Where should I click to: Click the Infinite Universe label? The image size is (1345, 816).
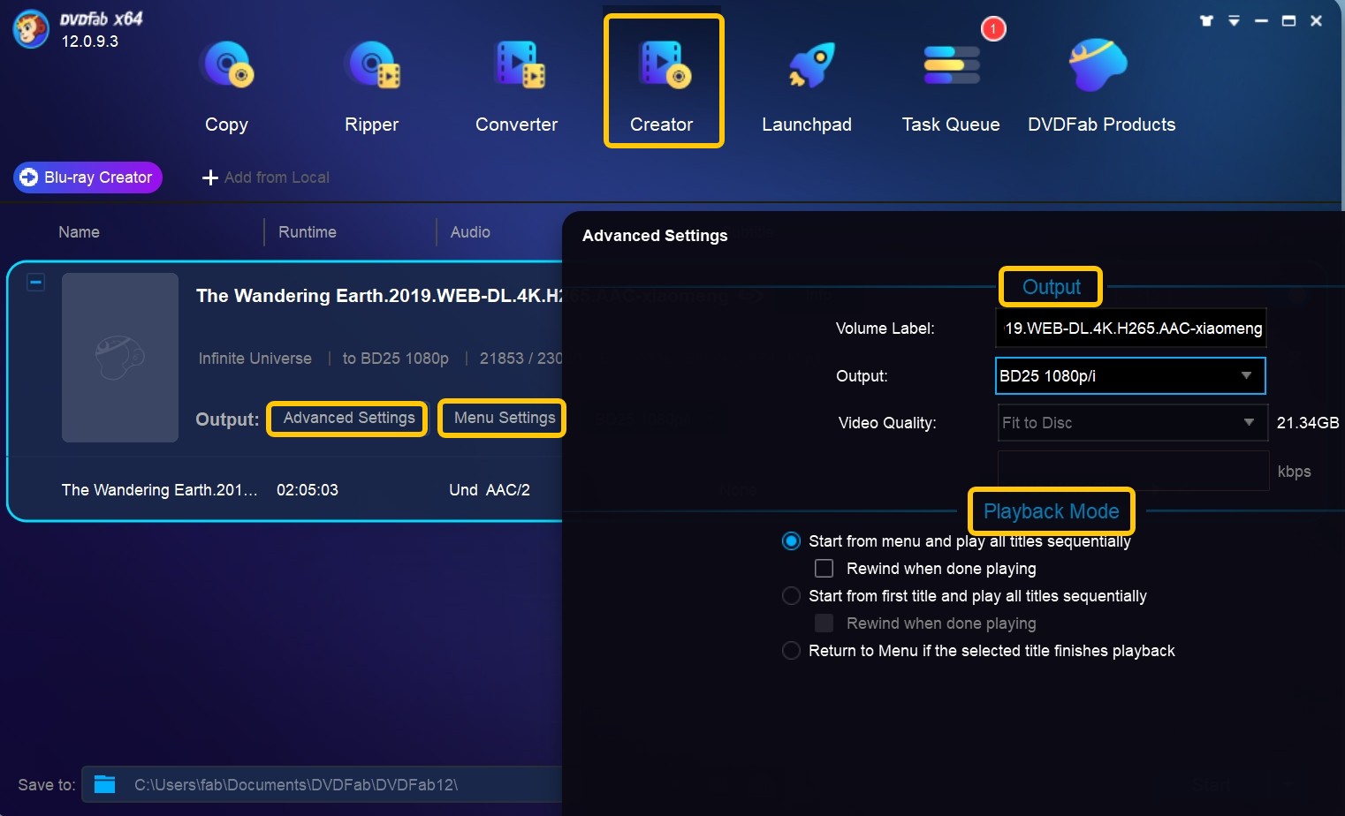click(255, 359)
